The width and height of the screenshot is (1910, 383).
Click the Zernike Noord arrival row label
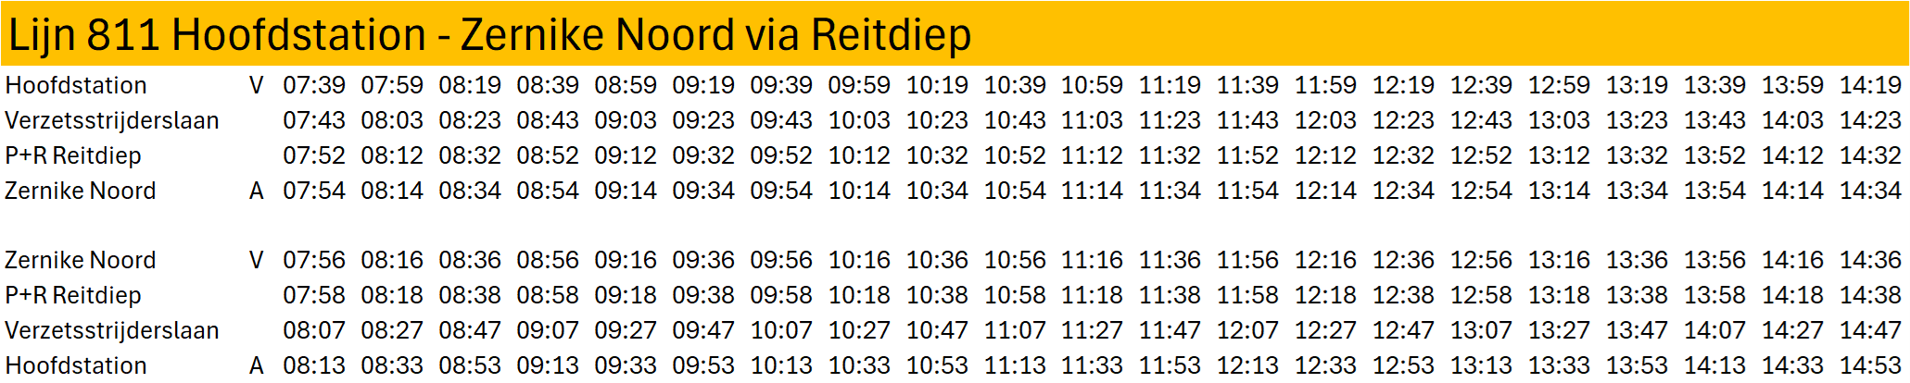pyautogui.click(x=81, y=191)
